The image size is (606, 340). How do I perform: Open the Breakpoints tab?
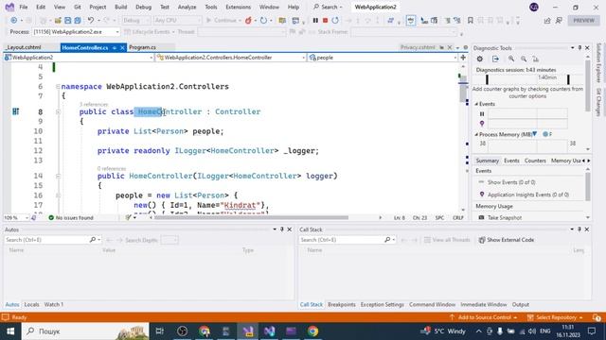tap(342, 304)
